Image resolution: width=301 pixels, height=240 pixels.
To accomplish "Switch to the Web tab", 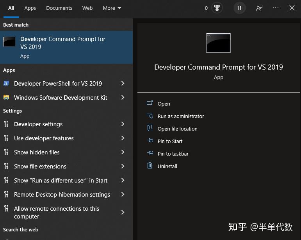I will pyautogui.click(x=87, y=8).
